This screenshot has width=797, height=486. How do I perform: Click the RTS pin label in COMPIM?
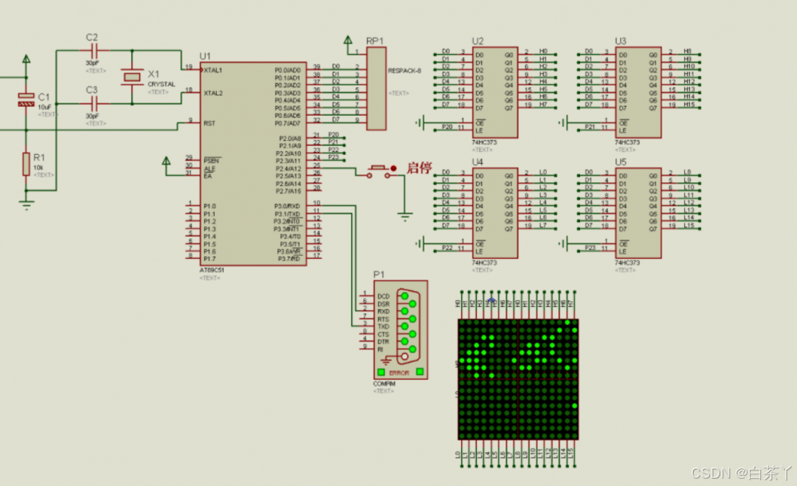tap(383, 319)
